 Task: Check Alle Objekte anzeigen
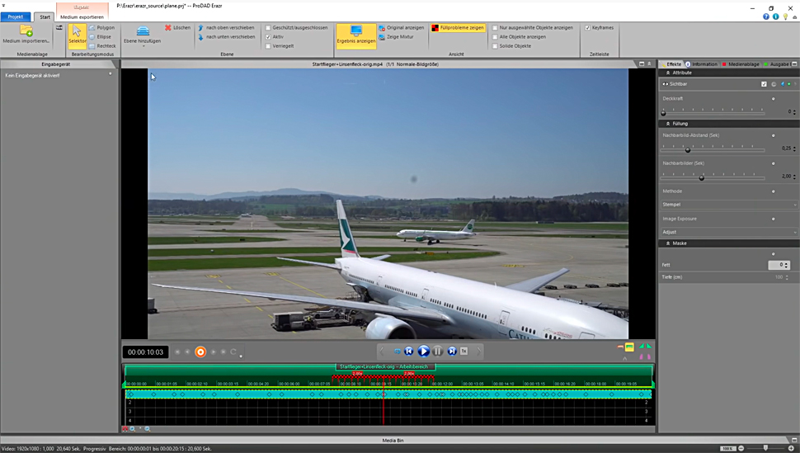coord(495,37)
